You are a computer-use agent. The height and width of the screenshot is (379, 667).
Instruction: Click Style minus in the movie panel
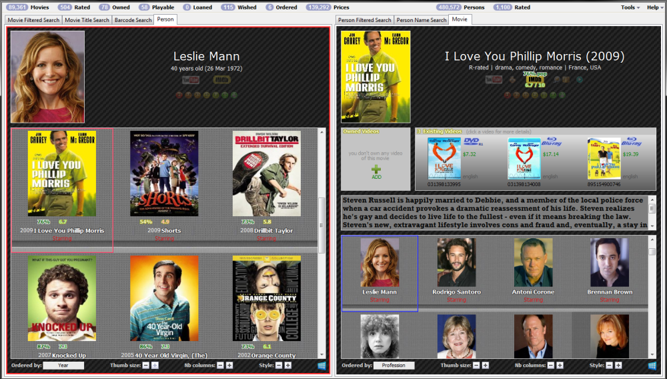[609, 366]
